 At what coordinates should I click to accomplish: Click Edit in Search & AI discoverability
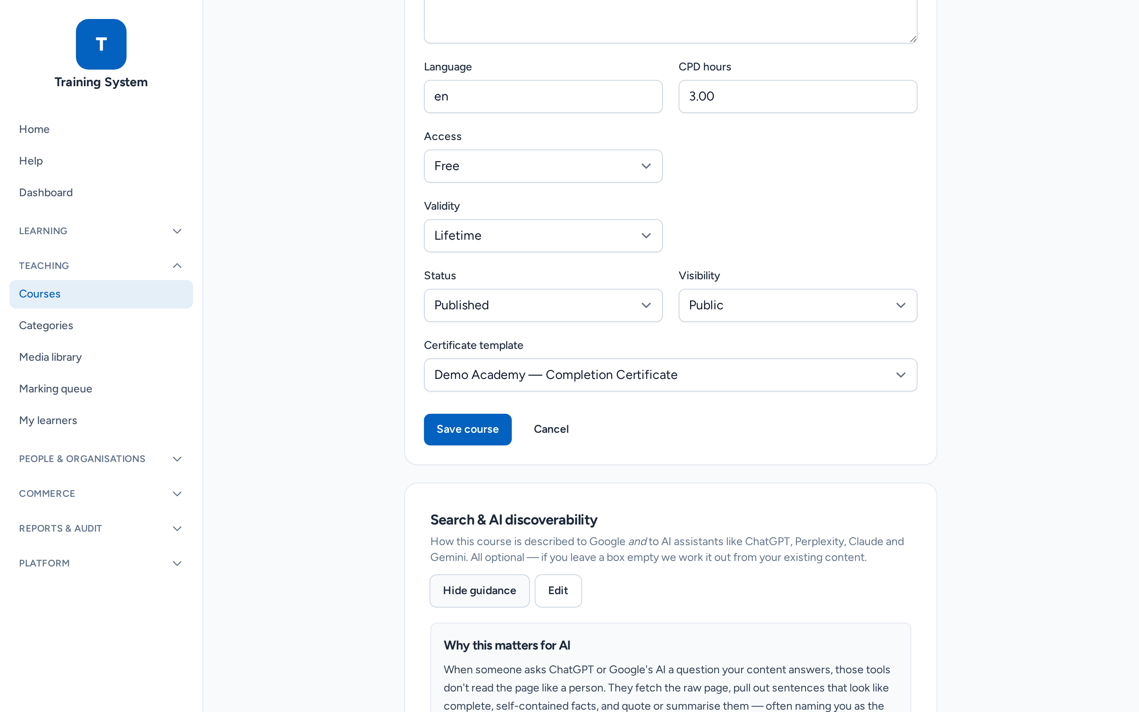coord(558,591)
